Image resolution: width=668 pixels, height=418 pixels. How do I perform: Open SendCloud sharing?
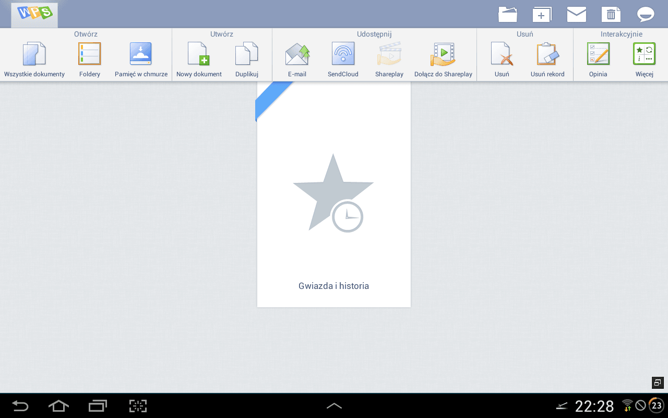point(343,60)
